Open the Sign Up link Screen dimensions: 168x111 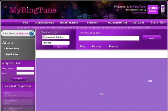coord(143,10)
